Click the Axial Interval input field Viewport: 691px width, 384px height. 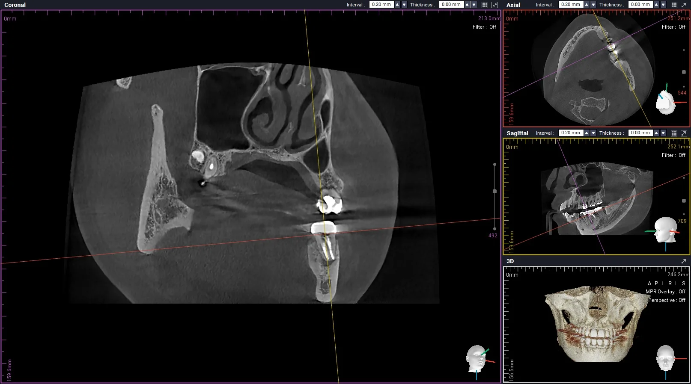(571, 5)
